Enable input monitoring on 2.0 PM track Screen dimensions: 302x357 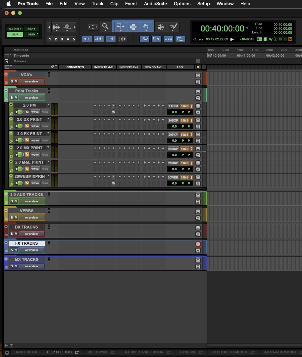pyautogui.click(x=20, y=112)
